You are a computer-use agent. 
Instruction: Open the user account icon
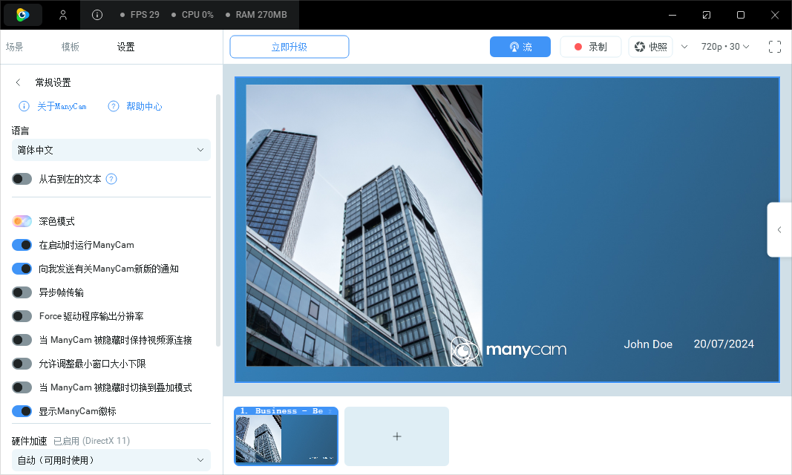click(x=63, y=15)
